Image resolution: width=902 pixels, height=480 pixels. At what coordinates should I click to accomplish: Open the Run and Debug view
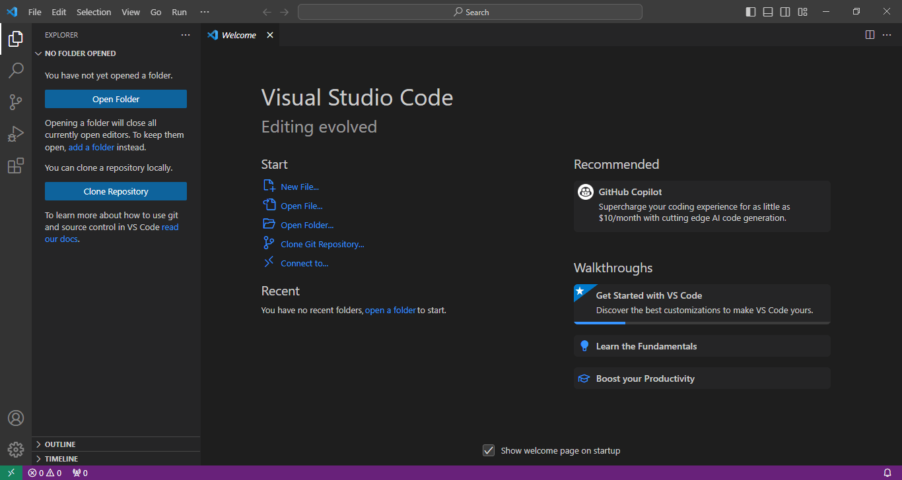point(16,134)
